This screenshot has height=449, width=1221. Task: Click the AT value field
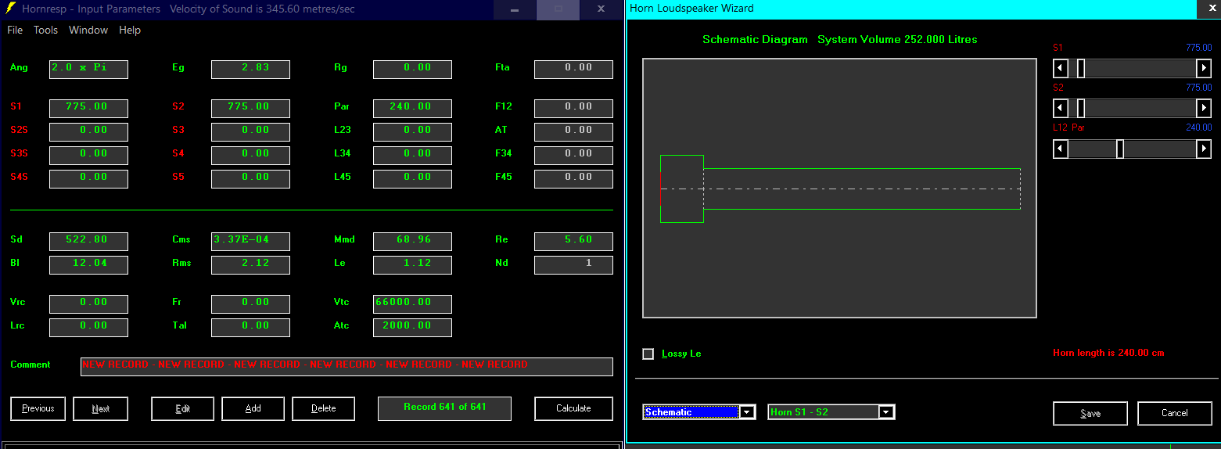point(573,131)
